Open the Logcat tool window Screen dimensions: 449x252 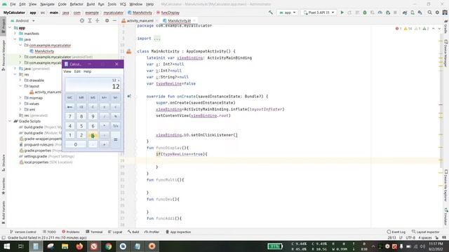[115, 232]
